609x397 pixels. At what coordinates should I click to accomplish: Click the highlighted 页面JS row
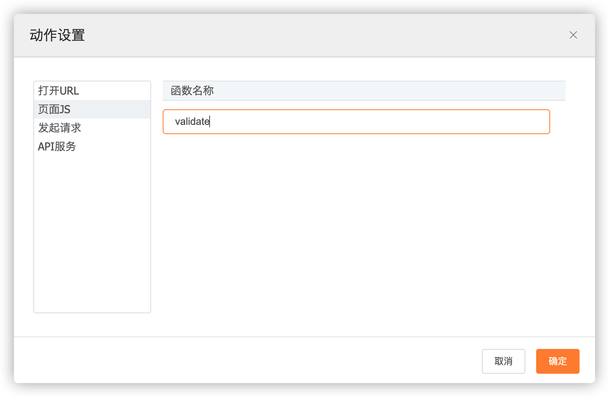[92, 109]
